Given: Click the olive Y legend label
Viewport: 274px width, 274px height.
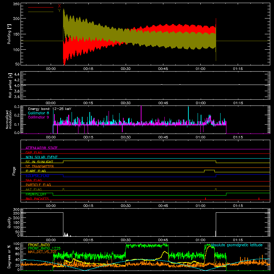Looking at the screenshot, I should point(59,11).
